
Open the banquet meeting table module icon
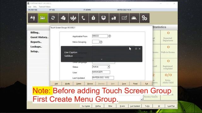[x=74, y=18]
